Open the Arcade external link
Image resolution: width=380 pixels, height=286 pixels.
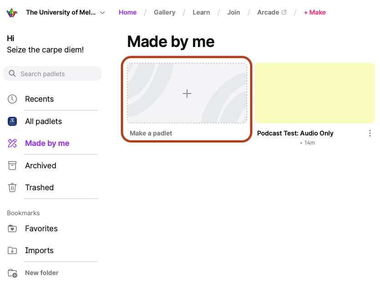[x=272, y=12]
